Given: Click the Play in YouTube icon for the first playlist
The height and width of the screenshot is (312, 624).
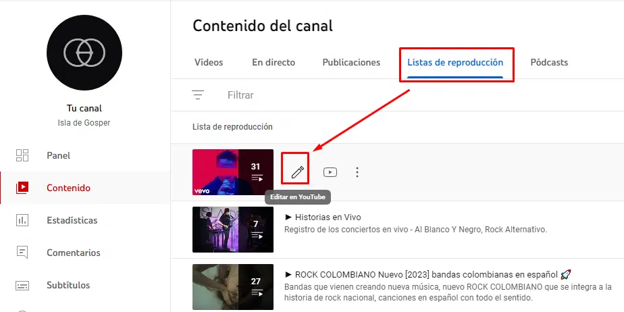Looking at the screenshot, I should (x=330, y=172).
